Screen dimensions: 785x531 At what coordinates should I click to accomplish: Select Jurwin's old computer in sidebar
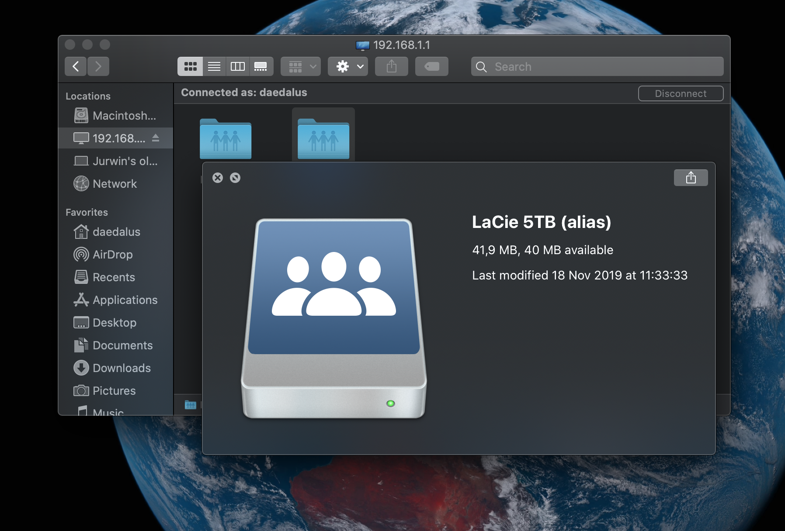pyautogui.click(x=116, y=161)
